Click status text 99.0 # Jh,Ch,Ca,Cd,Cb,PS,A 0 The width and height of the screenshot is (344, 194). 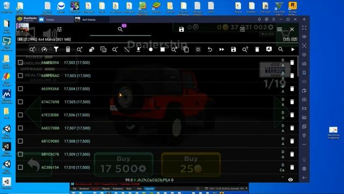coord(149,180)
